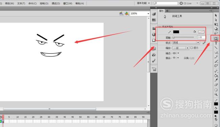Viewport: 220px width, 127px height.
Task: Enable the 提示 hinting checkbox
Action: (x=192, y=48)
